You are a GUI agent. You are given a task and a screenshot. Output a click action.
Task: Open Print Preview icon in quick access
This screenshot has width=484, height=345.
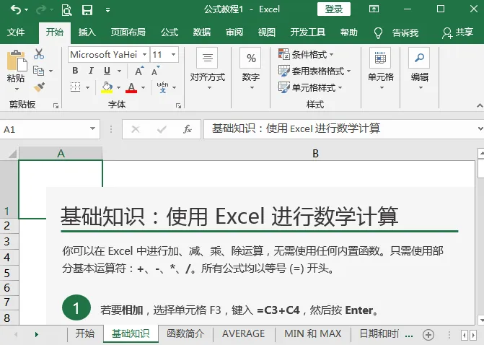[x=66, y=10]
